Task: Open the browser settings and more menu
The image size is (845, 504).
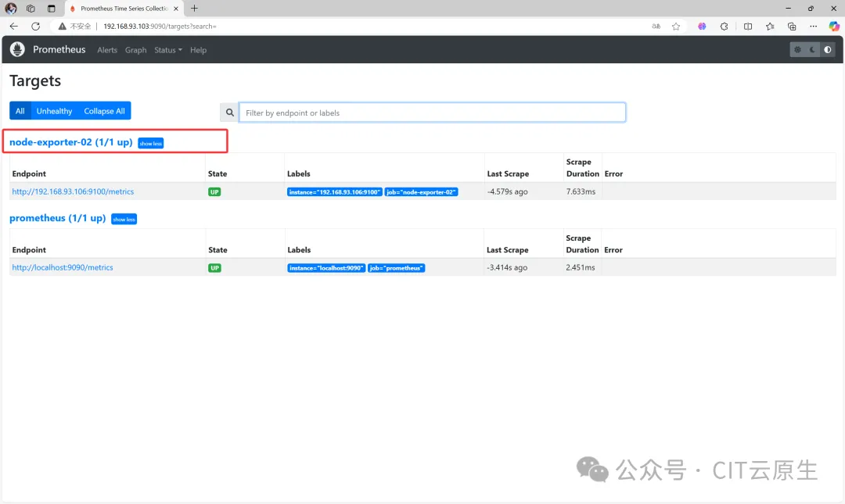Action: click(813, 26)
